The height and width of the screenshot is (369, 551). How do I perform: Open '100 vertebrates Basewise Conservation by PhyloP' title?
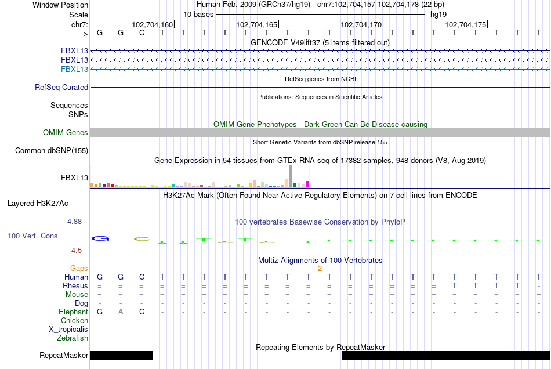(320, 222)
